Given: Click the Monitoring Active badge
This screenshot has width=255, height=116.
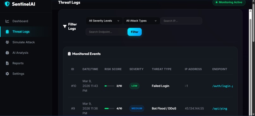Looking at the screenshot, I should pos(229,3).
